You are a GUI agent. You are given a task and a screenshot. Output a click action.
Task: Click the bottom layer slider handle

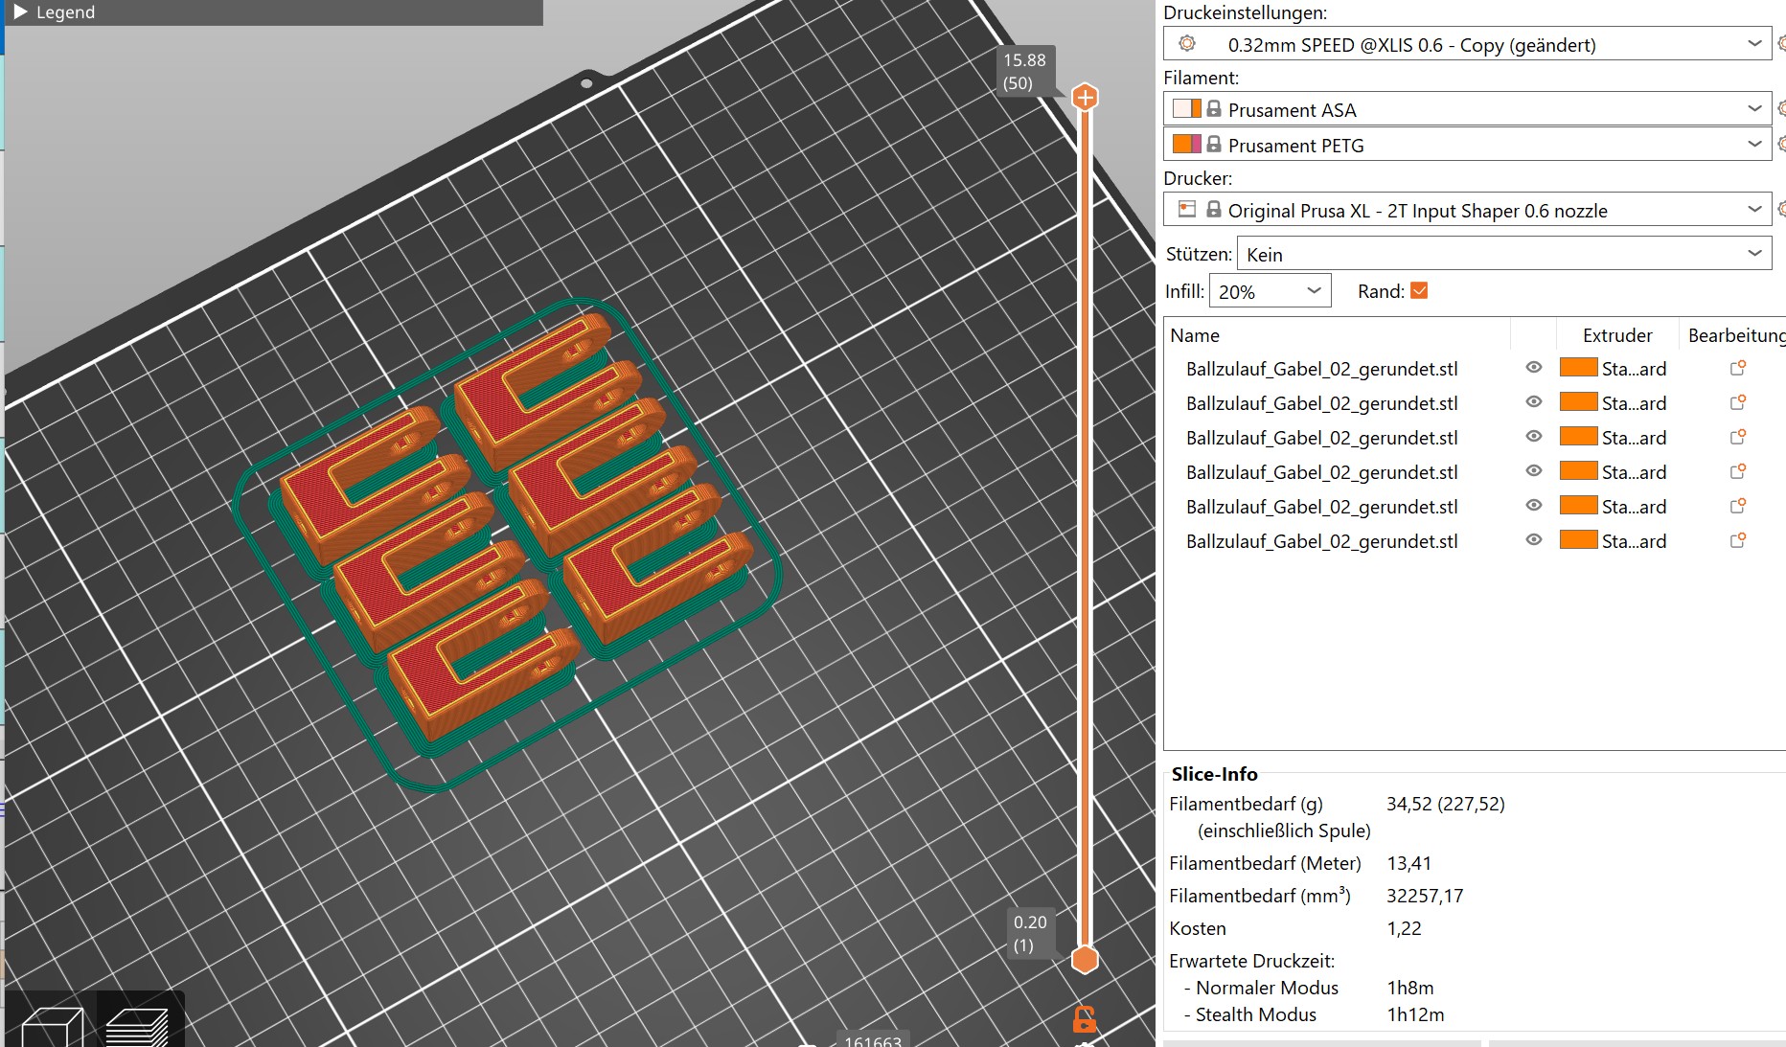pos(1085,959)
